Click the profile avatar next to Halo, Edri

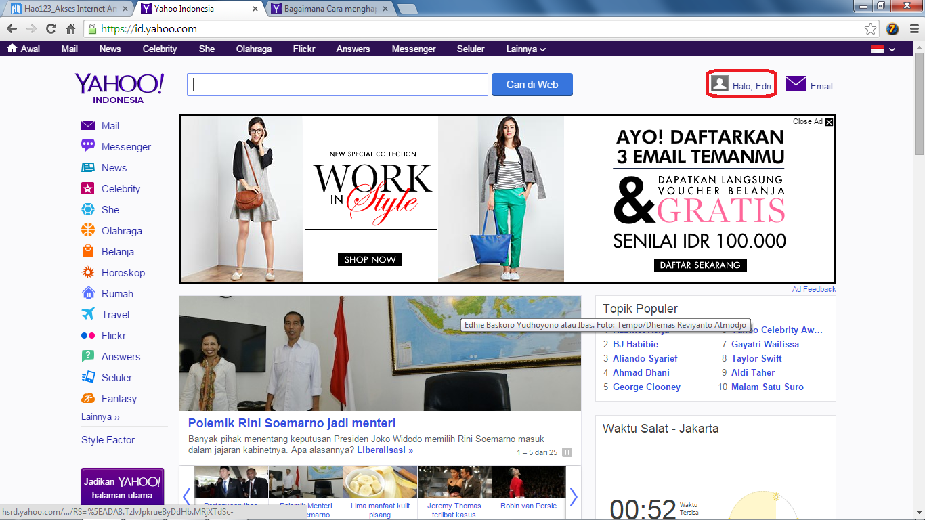(720, 83)
